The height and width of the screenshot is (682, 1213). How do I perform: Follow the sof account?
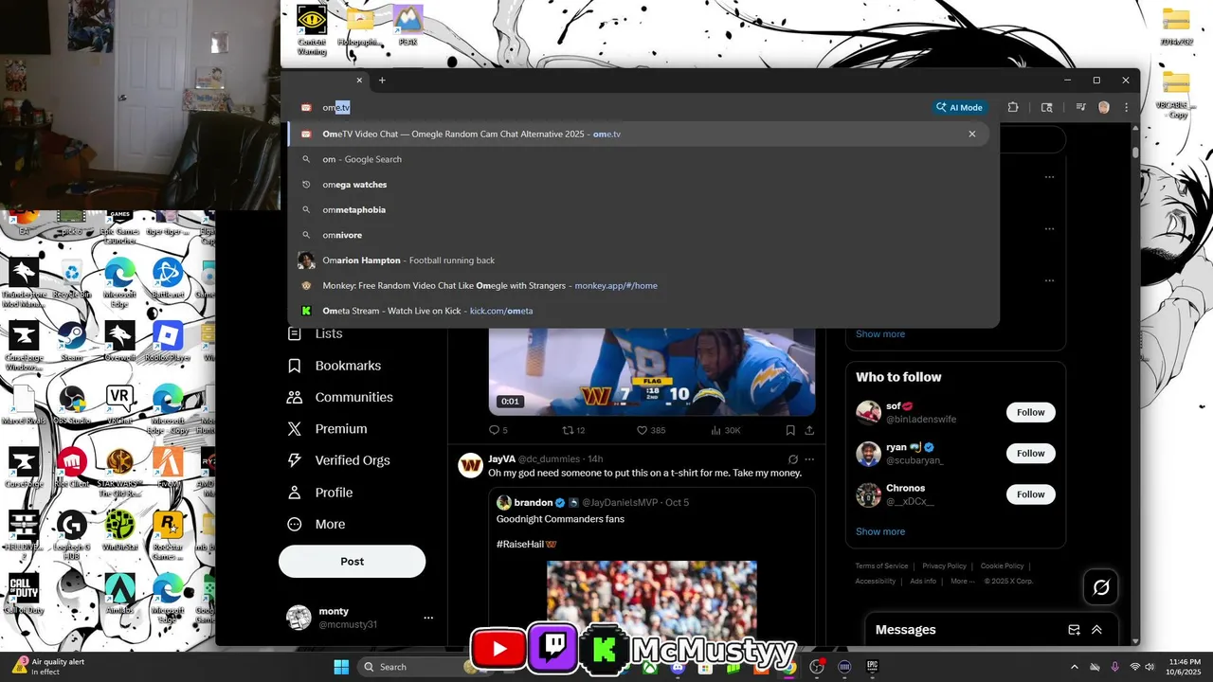pyautogui.click(x=1030, y=412)
